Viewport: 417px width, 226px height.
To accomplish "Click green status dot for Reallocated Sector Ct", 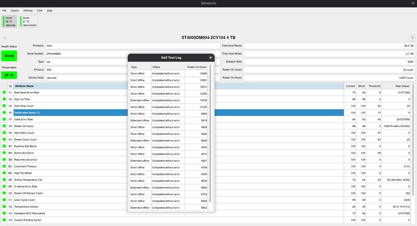I will click(x=4, y=113).
